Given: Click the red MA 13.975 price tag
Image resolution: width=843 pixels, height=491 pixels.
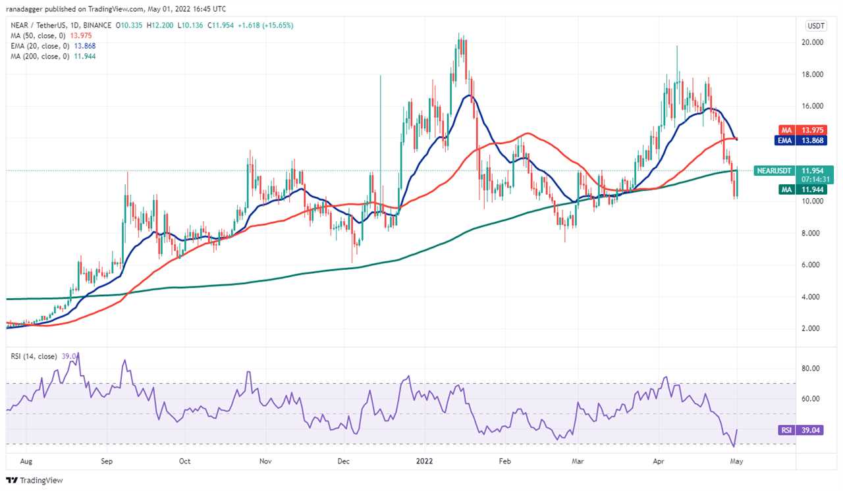Looking at the screenshot, I should point(802,129).
